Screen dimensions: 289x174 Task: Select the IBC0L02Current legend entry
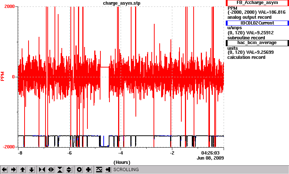click(x=257, y=23)
